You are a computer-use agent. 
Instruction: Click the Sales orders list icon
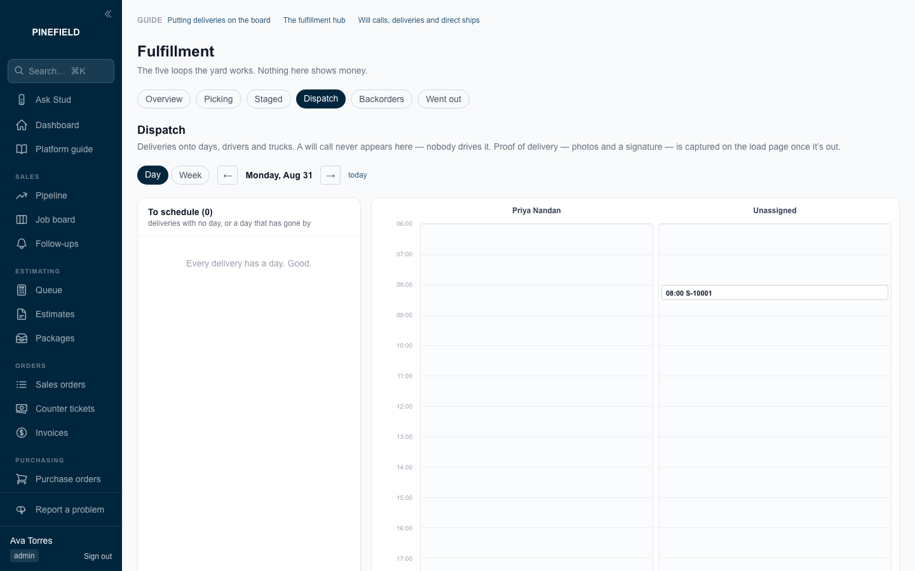[22, 384]
